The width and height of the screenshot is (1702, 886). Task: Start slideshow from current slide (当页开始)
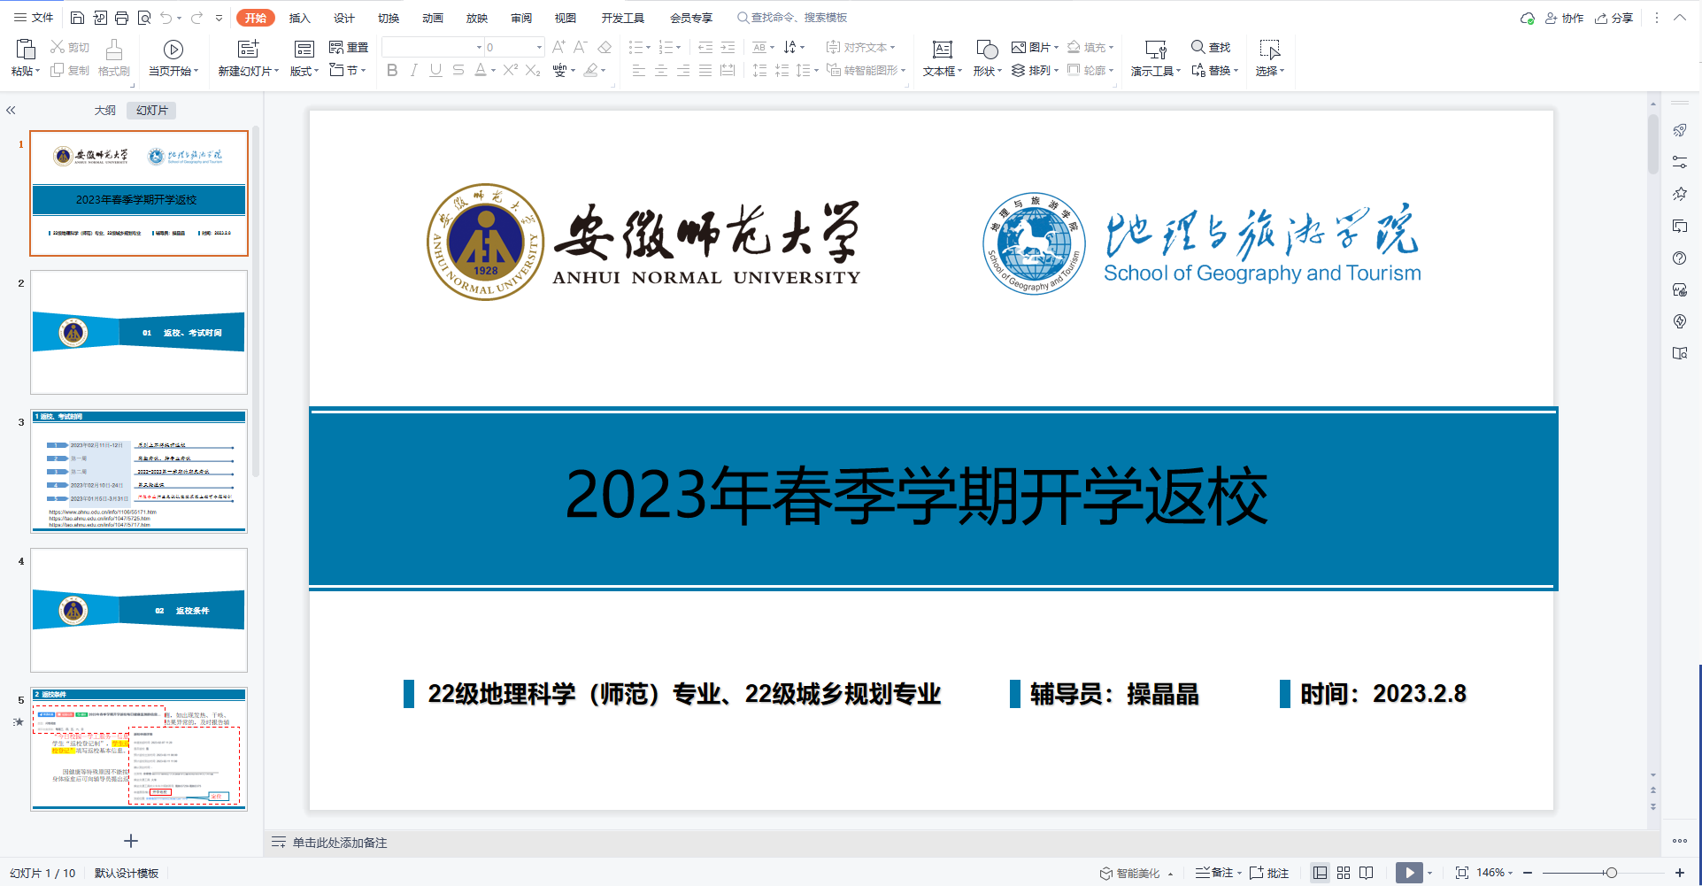[173, 58]
